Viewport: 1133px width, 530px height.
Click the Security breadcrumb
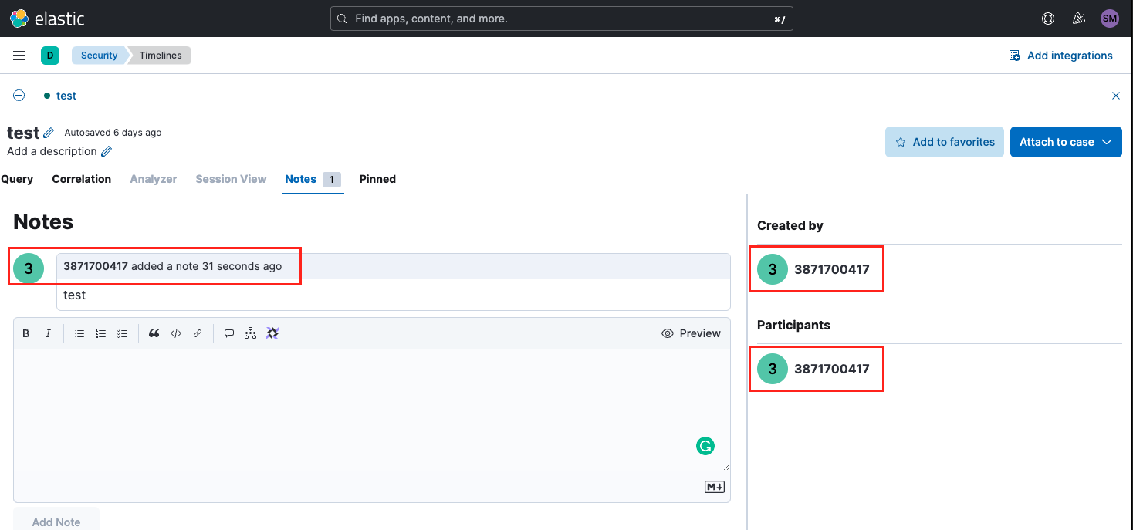[x=99, y=56]
